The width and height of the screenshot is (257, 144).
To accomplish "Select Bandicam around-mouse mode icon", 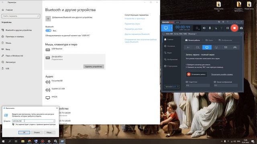I will click(x=216, y=47).
